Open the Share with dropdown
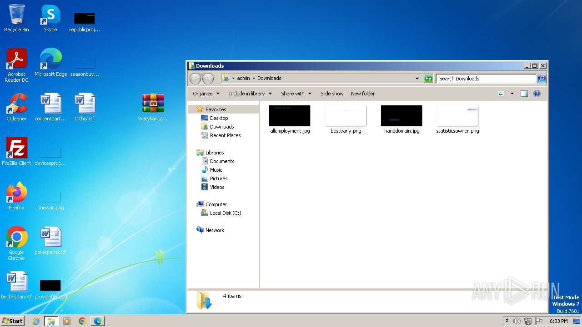Image resolution: width=582 pixels, height=327 pixels. pos(296,94)
